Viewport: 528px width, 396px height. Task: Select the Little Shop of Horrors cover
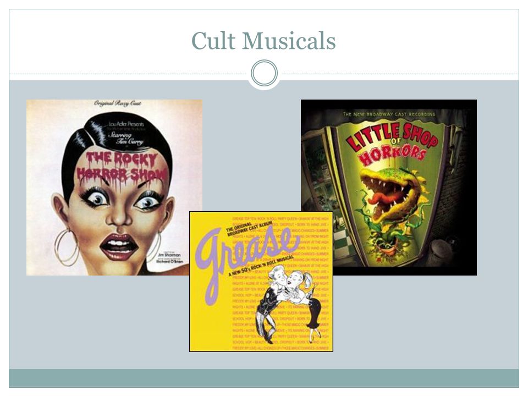(x=389, y=187)
